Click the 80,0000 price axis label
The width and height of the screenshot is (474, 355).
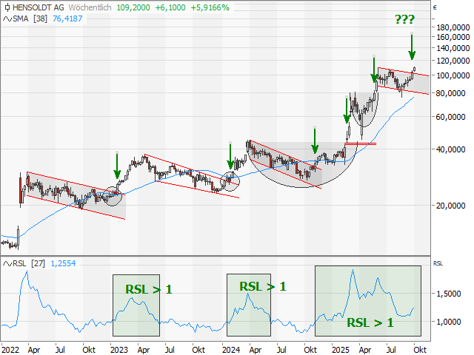450,94
